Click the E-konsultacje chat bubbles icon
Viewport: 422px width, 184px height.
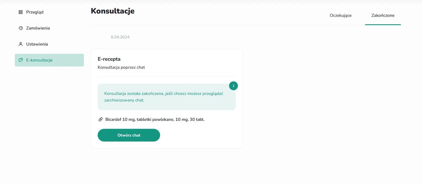tap(20, 60)
